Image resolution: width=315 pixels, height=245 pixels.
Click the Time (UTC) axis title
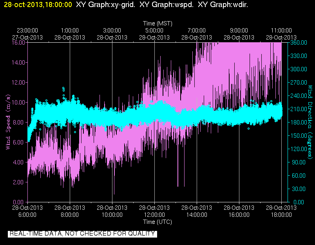click(157, 222)
